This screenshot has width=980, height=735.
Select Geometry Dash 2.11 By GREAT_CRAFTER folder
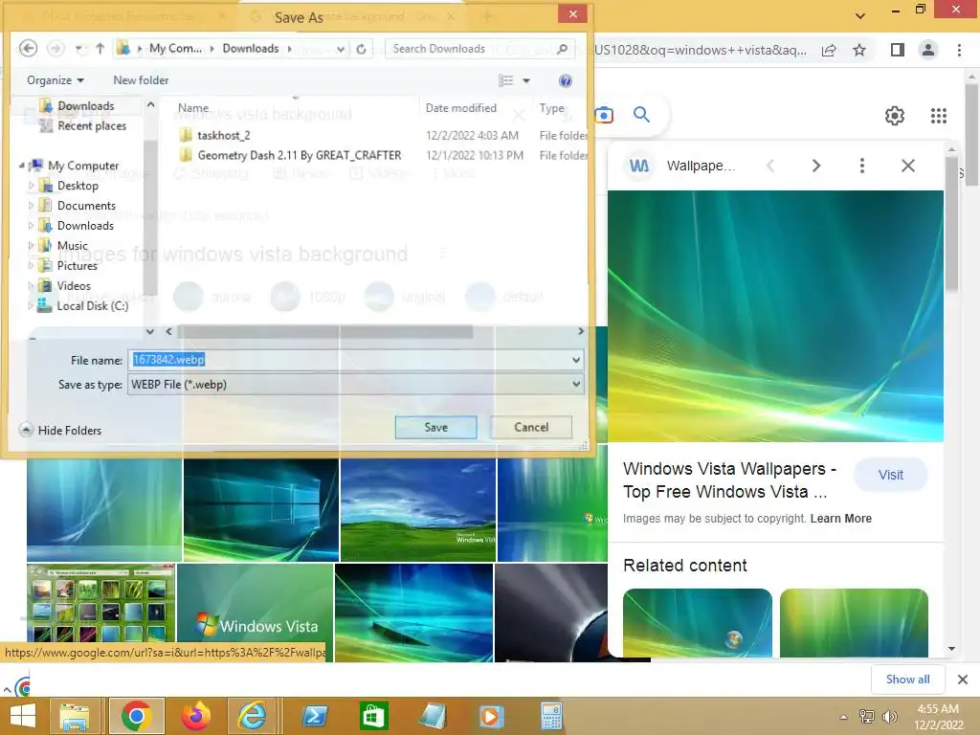(x=299, y=155)
